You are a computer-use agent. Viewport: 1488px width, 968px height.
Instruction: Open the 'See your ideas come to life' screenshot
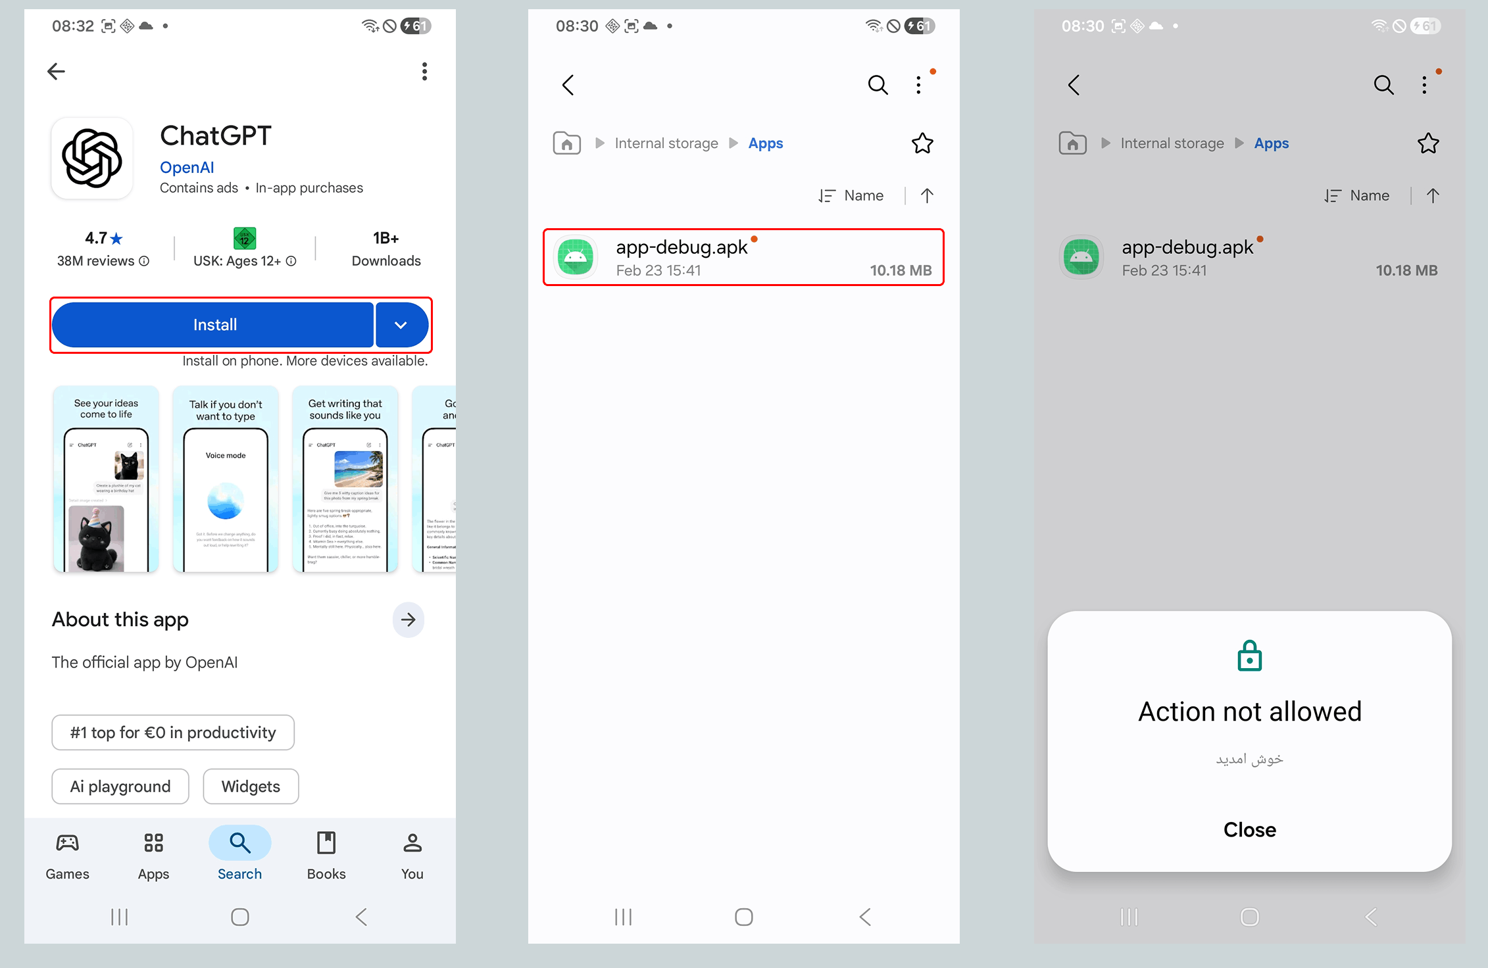tap(106, 479)
